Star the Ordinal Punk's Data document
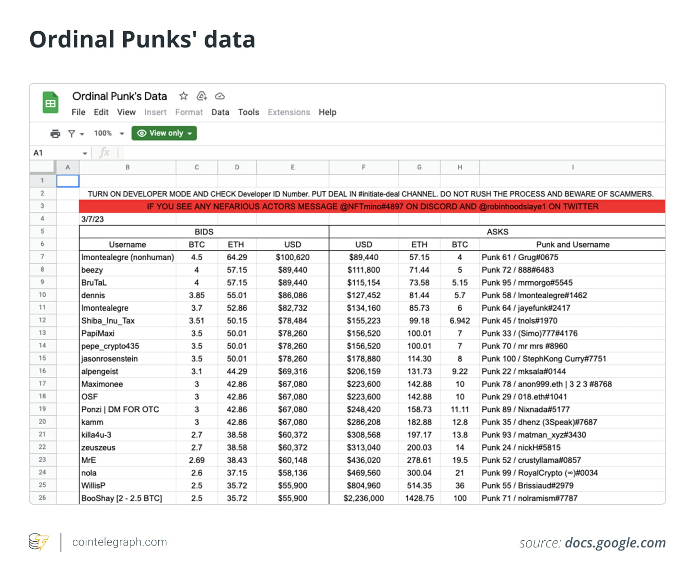695x581 pixels. coord(184,96)
